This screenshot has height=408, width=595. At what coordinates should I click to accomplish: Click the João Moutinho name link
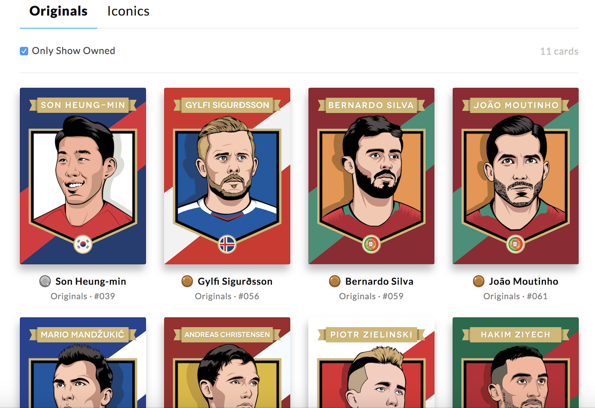tap(524, 282)
